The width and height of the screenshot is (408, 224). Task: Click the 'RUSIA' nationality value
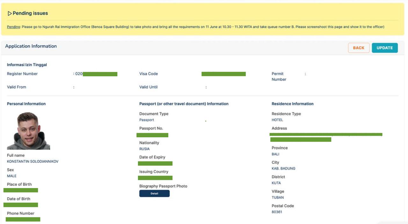(144, 149)
